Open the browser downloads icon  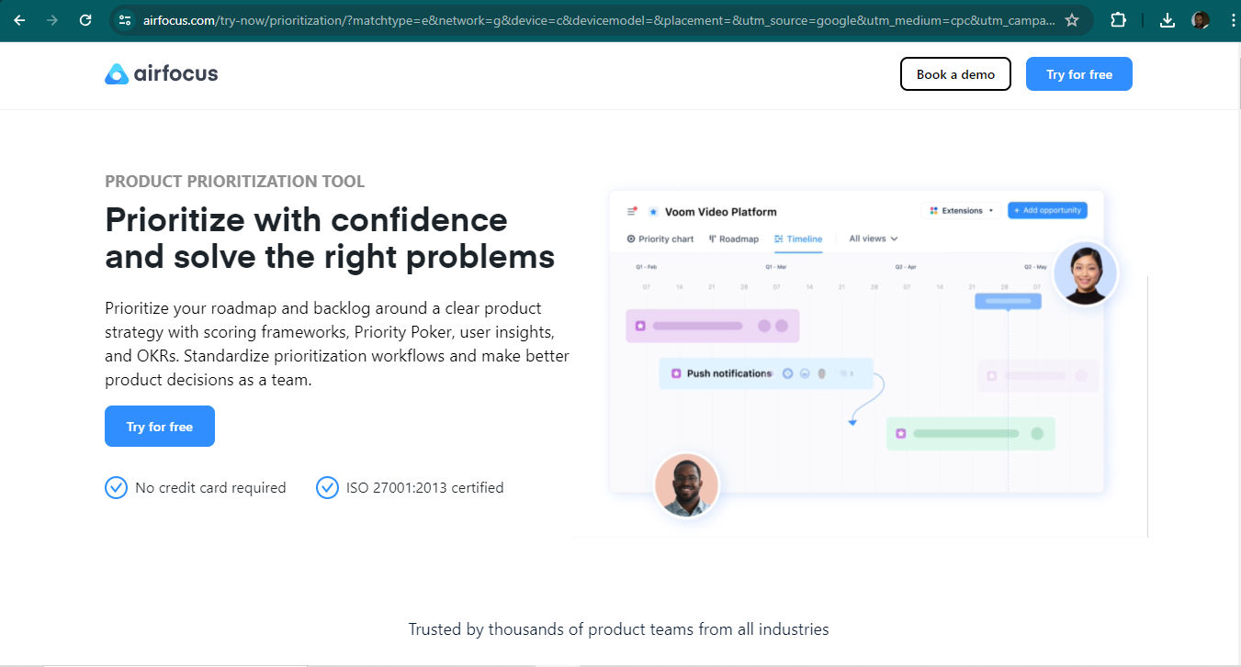(x=1167, y=20)
